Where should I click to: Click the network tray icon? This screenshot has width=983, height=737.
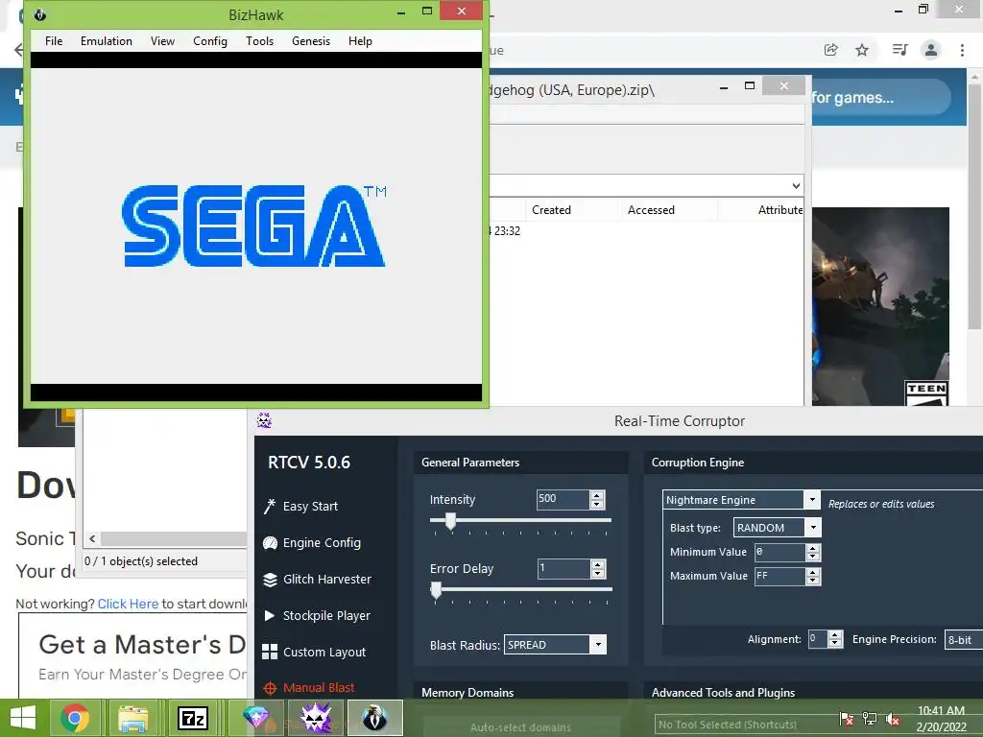click(x=870, y=719)
